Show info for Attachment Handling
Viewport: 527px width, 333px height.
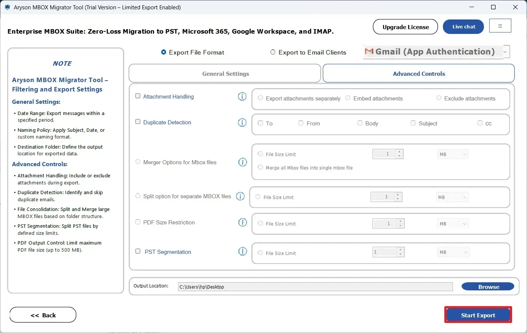click(x=242, y=97)
